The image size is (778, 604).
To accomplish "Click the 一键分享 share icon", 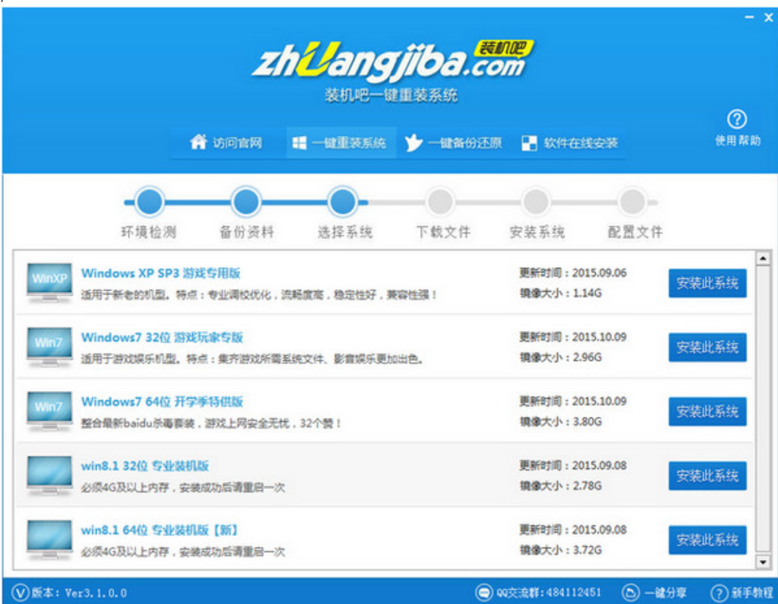I will 630,593.
